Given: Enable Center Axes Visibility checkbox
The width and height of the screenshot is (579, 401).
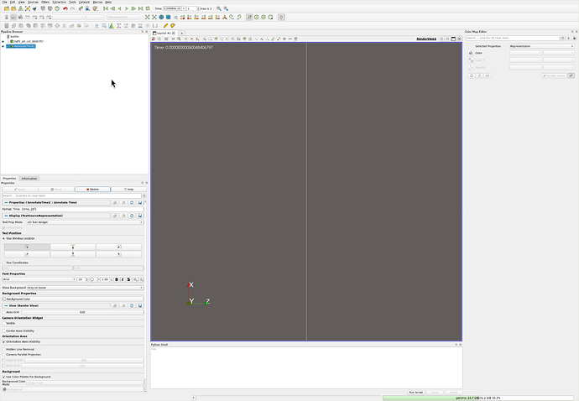Looking at the screenshot, I should click(x=4, y=331).
